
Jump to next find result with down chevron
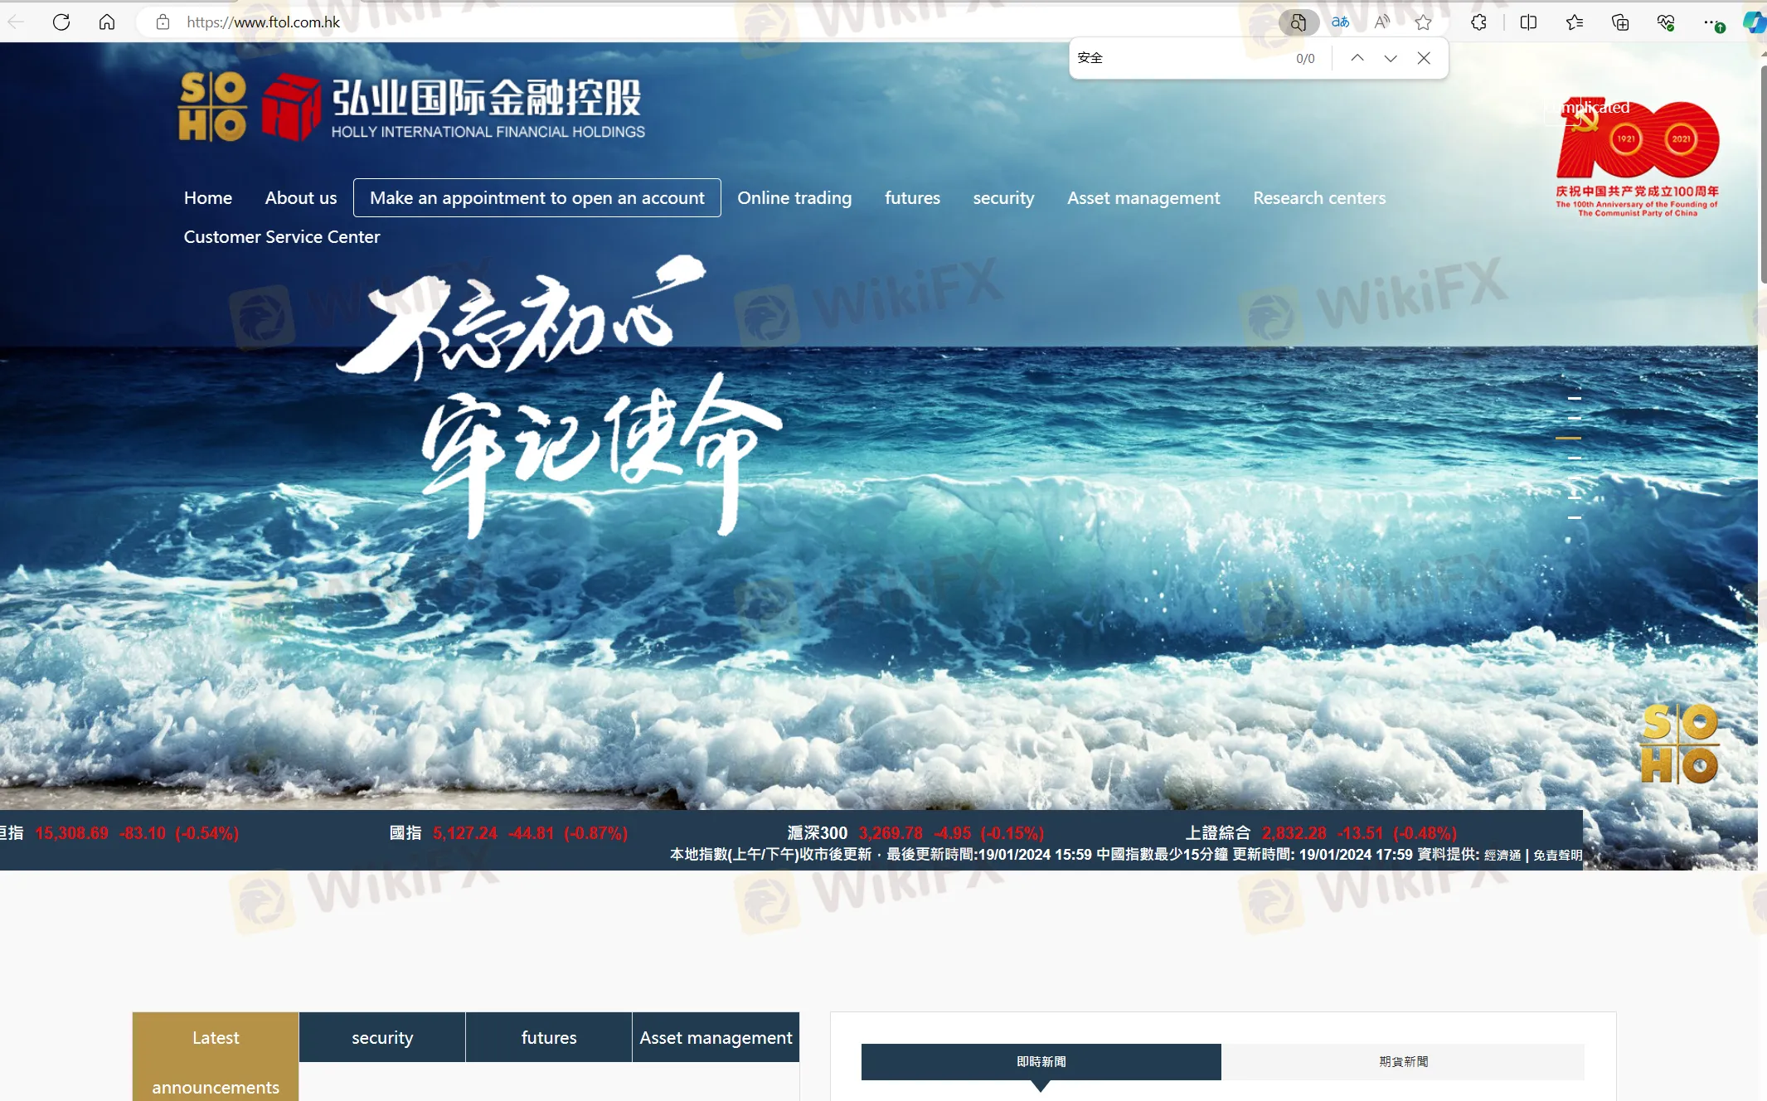1391,57
